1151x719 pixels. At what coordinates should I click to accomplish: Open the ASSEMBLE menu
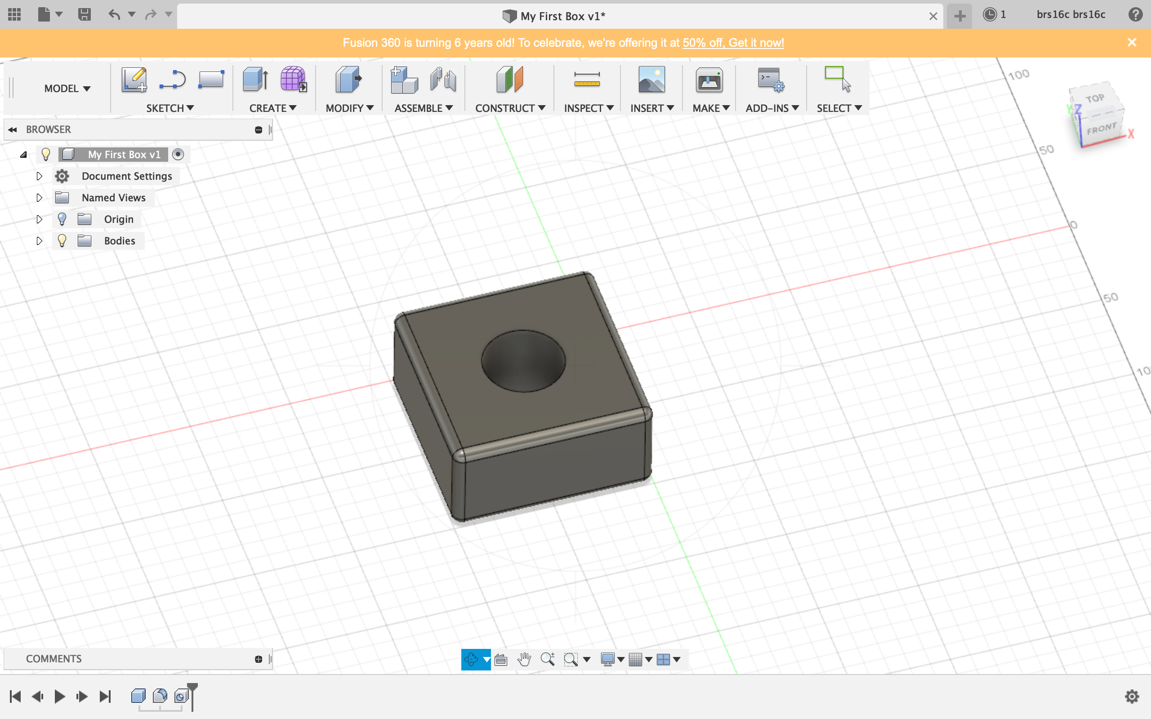click(423, 108)
